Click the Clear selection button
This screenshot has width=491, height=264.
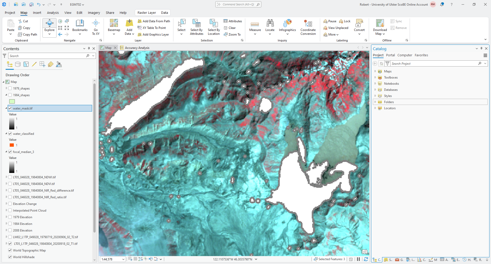tap(230, 28)
